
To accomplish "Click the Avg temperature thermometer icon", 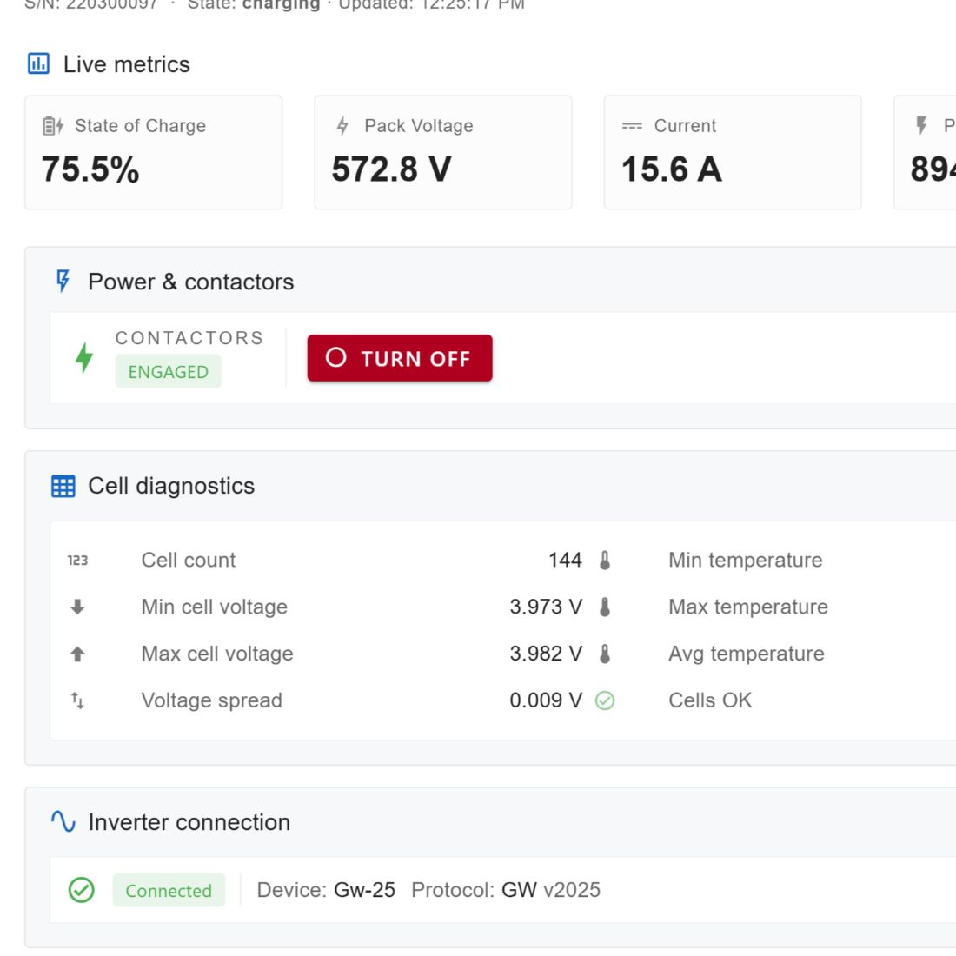I will (x=605, y=654).
